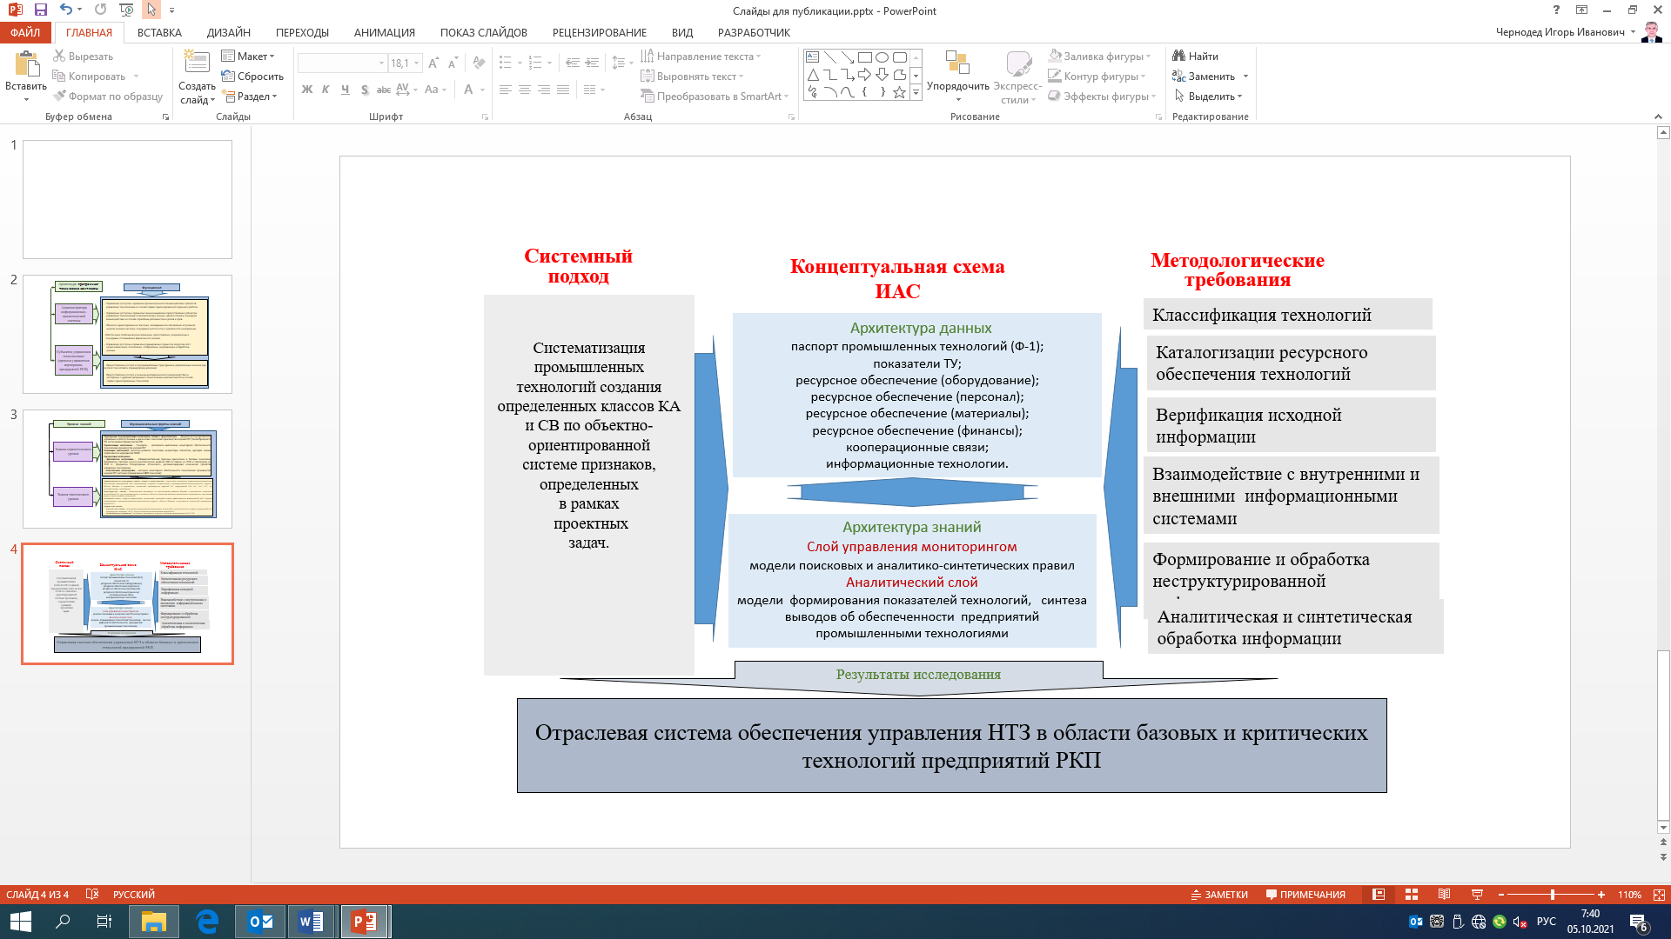Click the Save icon in quick access toolbar

(x=41, y=10)
